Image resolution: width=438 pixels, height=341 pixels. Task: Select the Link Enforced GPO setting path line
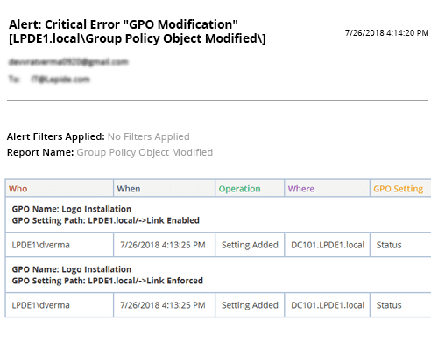pyautogui.click(x=108, y=281)
